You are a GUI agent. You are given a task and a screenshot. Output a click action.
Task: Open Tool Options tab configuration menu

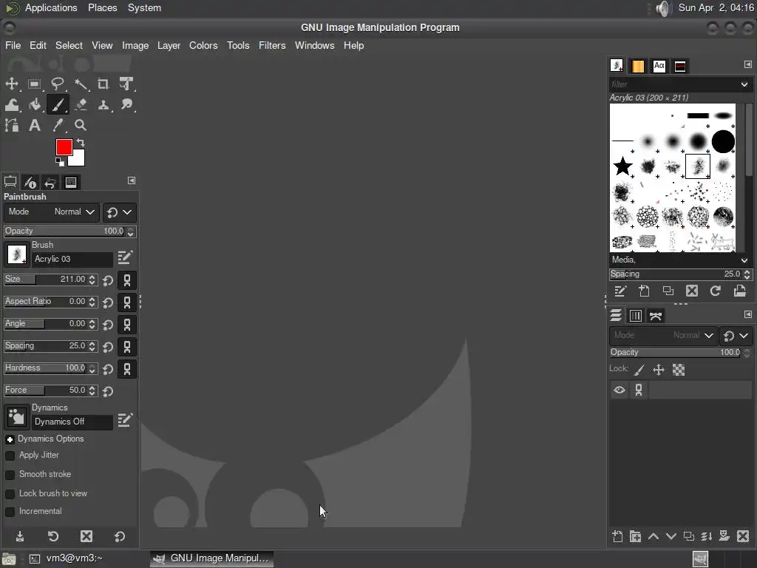[x=132, y=180]
